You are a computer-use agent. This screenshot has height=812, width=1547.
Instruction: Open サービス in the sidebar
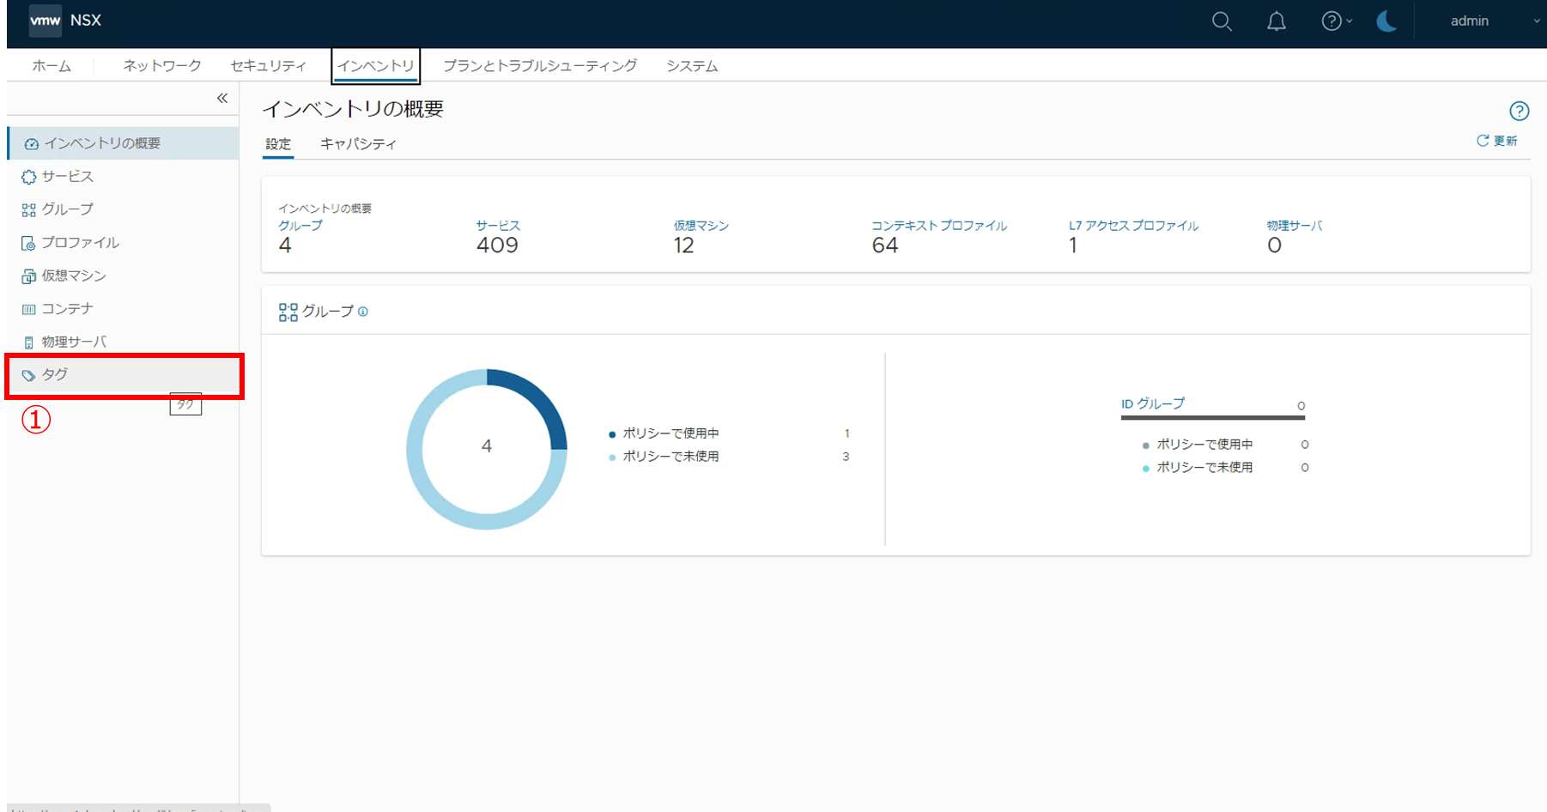(x=67, y=177)
